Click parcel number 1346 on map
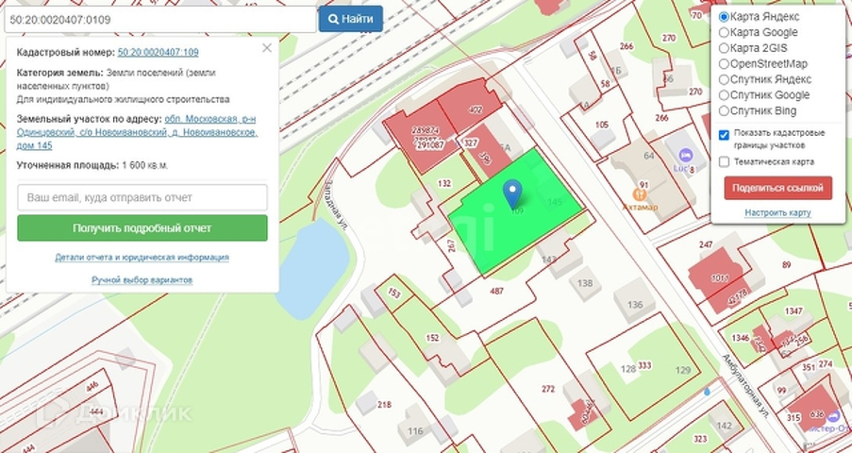Screen dimensions: 852x453 point(740,338)
